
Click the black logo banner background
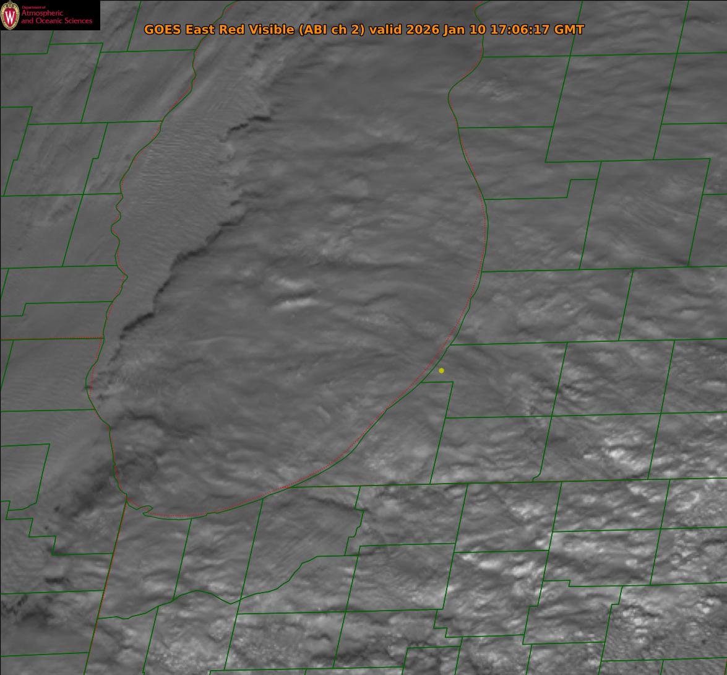point(50,15)
